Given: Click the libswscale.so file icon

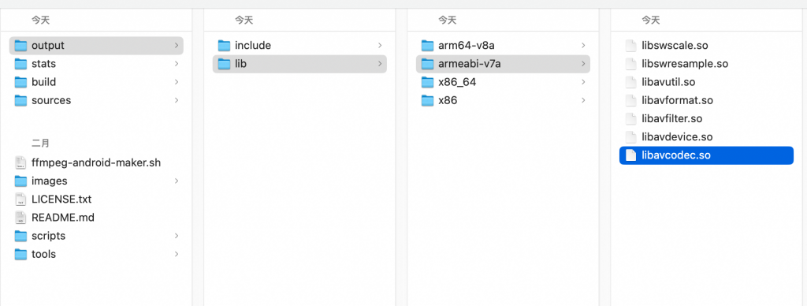Looking at the screenshot, I should [x=630, y=46].
